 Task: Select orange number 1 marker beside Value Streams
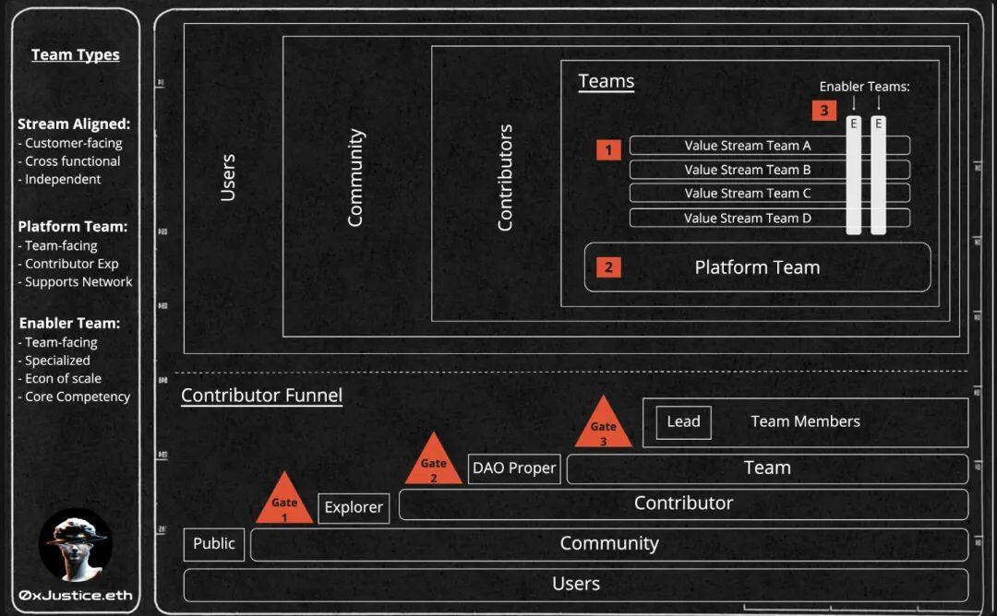pos(608,149)
